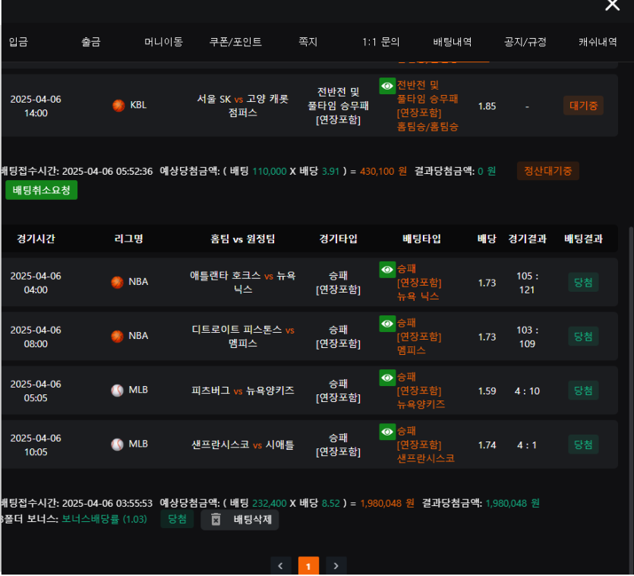The width and height of the screenshot is (634, 576).
Task: Toggle the eye icon for 뉴욕 닉스 bet
Action: pos(387,270)
